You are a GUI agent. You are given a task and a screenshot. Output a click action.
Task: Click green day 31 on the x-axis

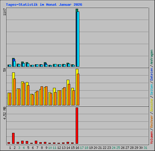click(x=146, y=148)
